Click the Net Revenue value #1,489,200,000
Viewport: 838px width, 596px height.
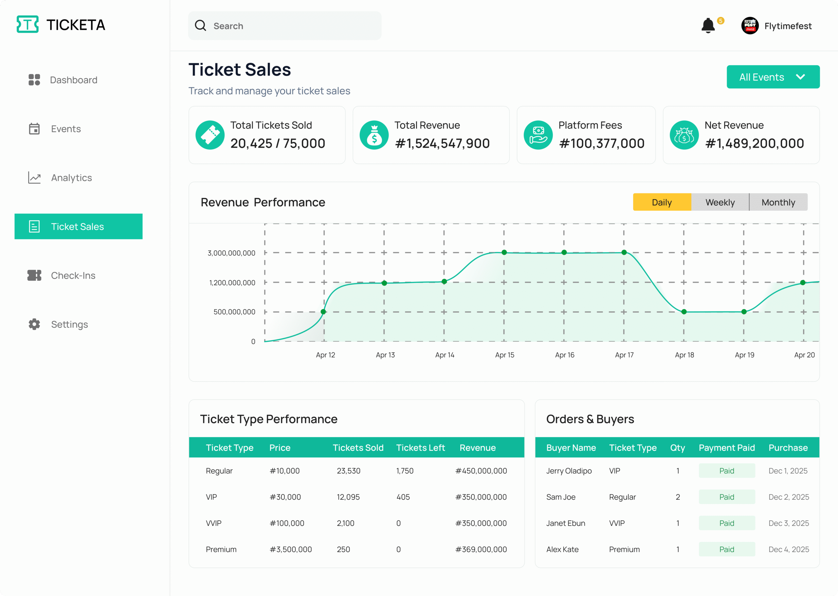[x=755, y=143]
